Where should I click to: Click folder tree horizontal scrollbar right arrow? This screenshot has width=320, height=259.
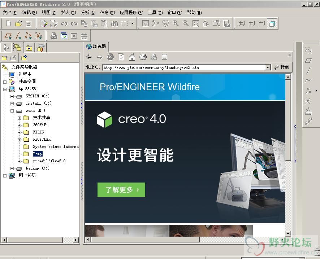pos(76,240)
